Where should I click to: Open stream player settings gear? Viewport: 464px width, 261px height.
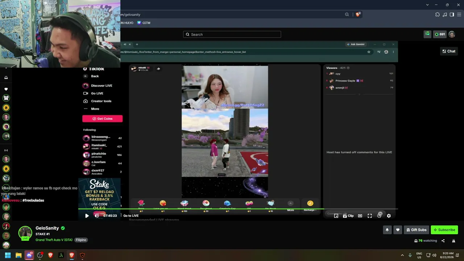[x=389, y=216]
